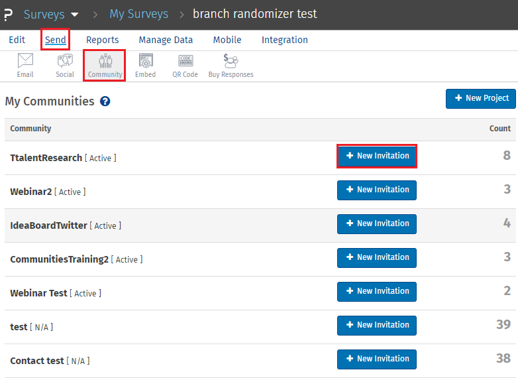The height and width of the screenshot is (378, 518).
Task: Open My Communities help question icon
Action: point(105,101)
